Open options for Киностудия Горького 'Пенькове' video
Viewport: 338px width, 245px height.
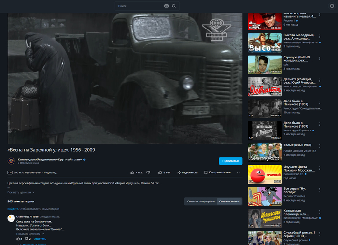pyautogui.click(x=320, y=124)
